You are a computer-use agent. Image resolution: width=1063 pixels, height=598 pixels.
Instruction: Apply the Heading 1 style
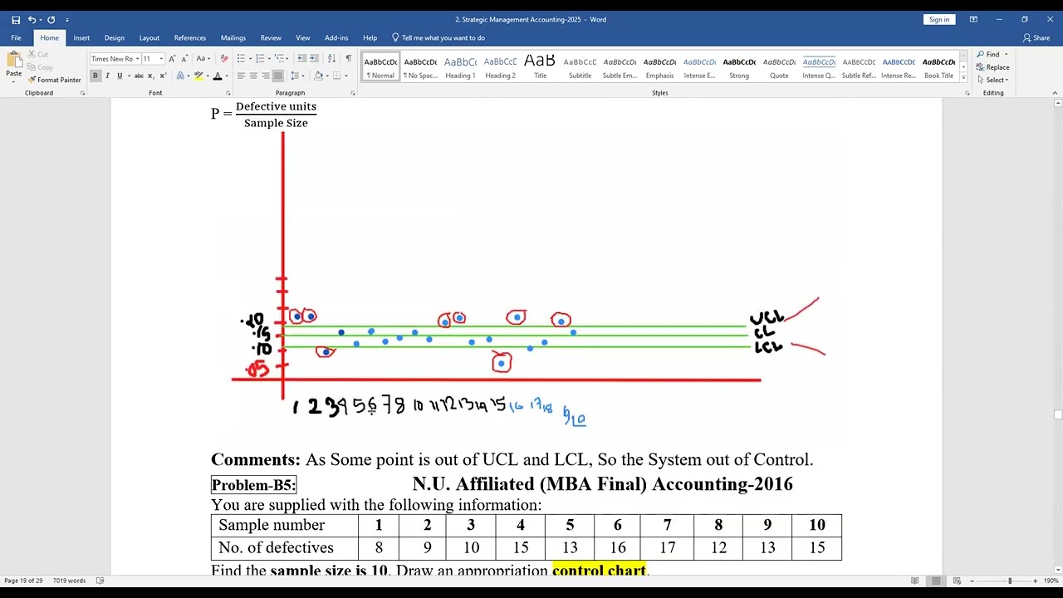pos(460,66)
